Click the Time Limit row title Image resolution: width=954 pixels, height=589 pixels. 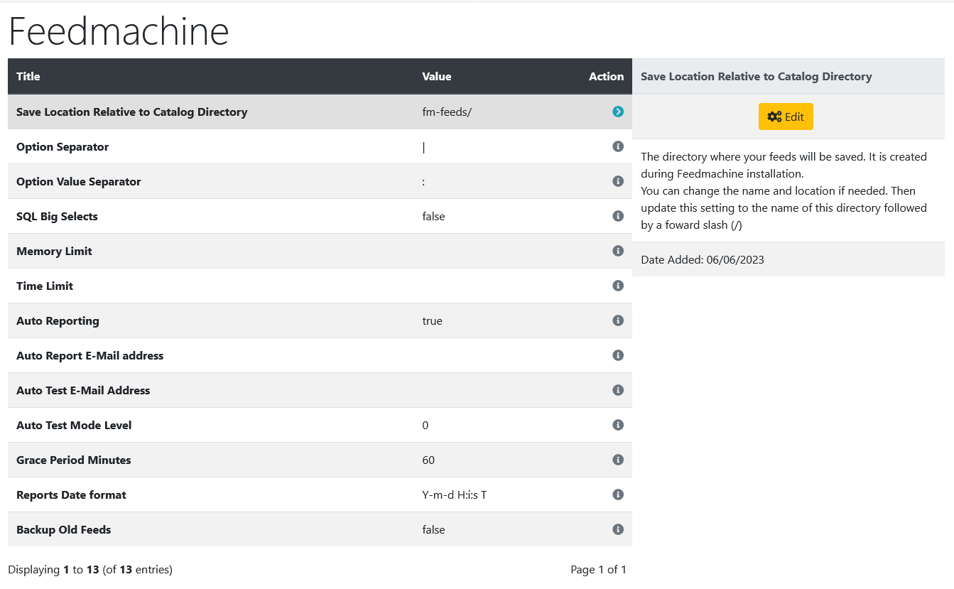coord(45,286)
